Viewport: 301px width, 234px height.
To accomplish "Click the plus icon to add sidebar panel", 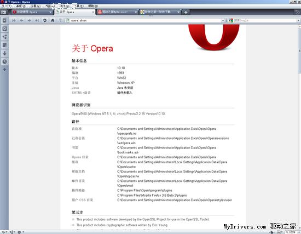I will point(4,70).
